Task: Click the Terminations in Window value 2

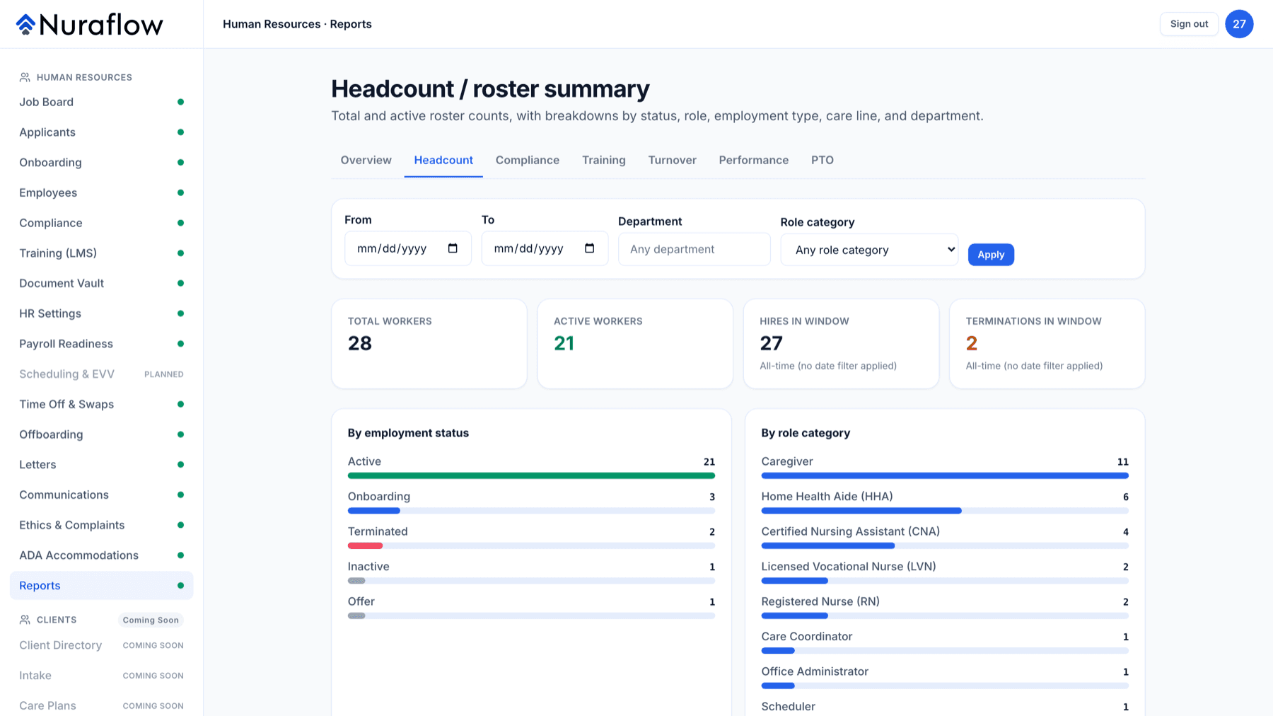Action: pos(972,343)
